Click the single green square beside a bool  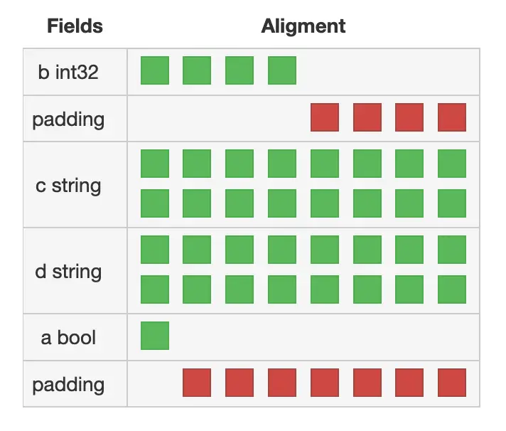click(155, 336)
